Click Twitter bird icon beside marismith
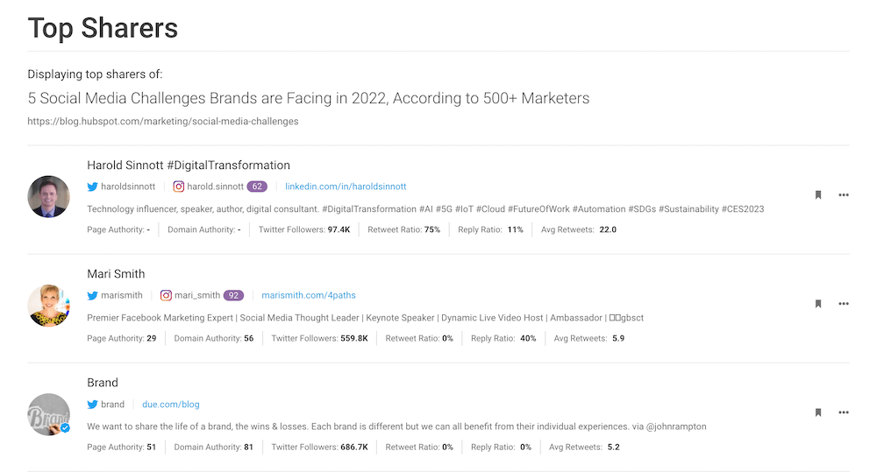877x472 pixels. coord(92,296)
